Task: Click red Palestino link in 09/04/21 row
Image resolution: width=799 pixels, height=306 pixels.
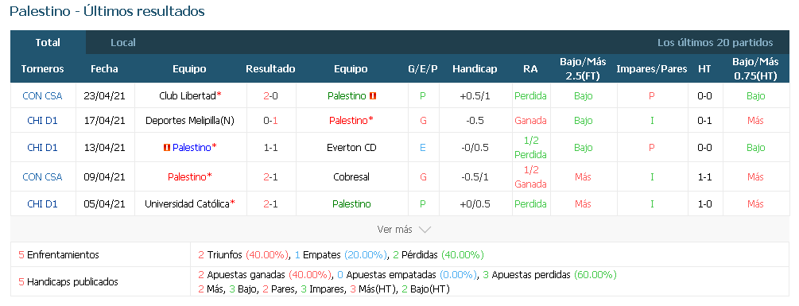Action: pyautogui.click(x=189, y=177)
